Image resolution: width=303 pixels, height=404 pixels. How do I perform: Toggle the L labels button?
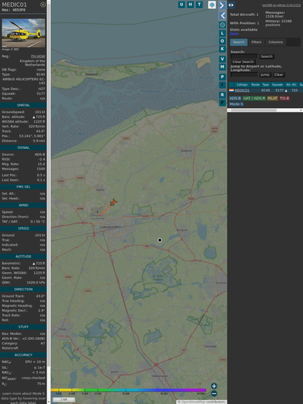222,34
